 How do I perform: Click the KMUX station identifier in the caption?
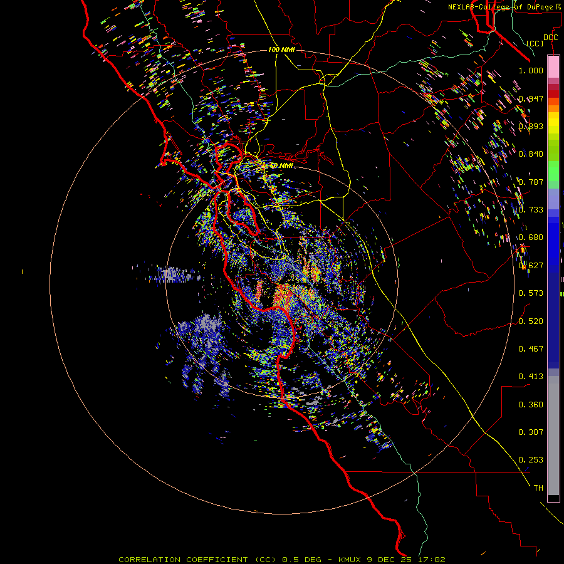[351, 560]
